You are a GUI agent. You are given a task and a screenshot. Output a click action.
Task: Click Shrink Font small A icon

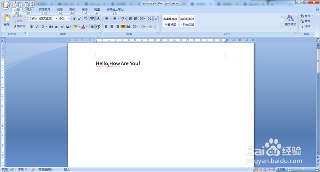(x=79, y=18)
